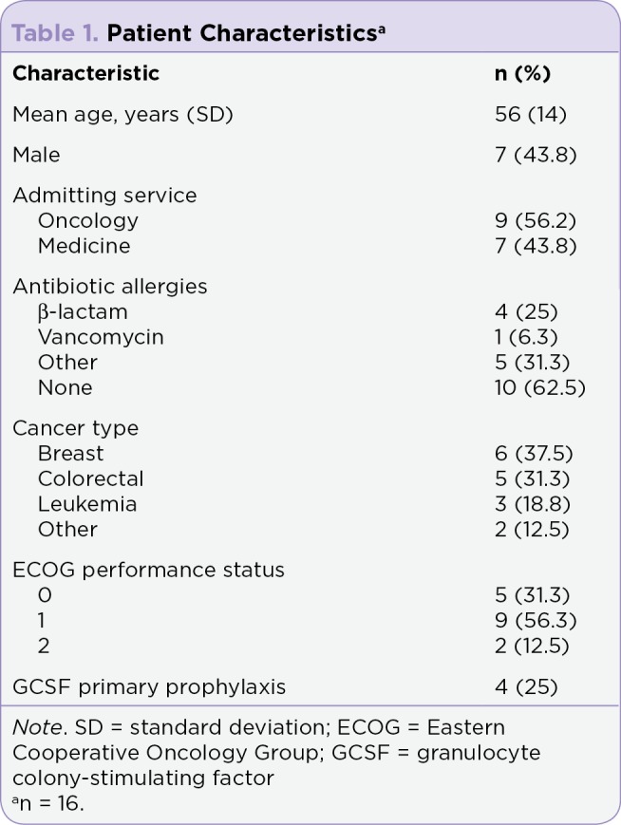Click the n (%) column header

click(x=522, y=73)
